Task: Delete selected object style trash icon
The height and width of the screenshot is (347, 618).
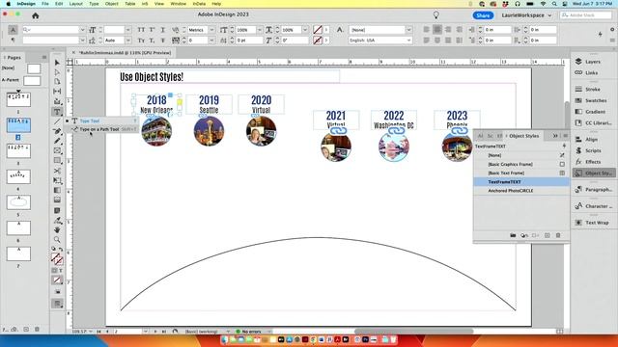Action: (558, 235)
